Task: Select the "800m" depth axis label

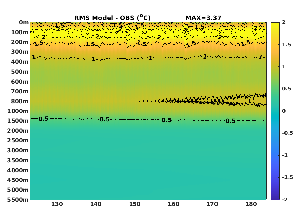Action: tap(20, 101)
